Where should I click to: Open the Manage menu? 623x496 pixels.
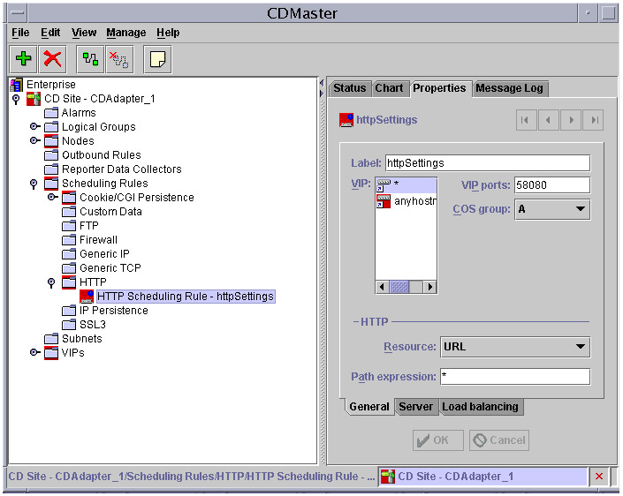[x=126, y=33]
